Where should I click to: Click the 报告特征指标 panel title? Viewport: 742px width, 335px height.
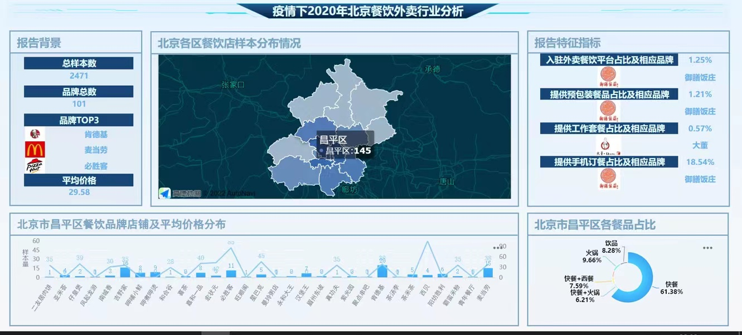(x=568, y=43)
